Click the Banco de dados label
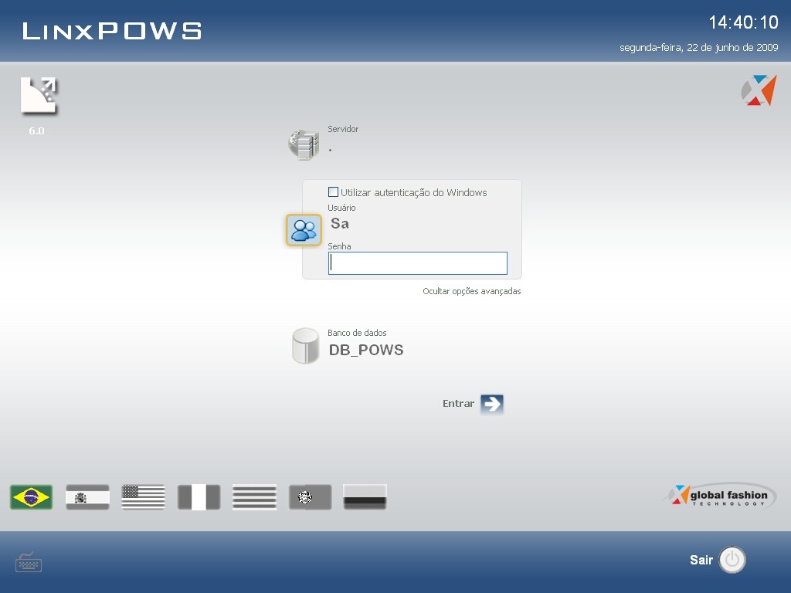 357,333
